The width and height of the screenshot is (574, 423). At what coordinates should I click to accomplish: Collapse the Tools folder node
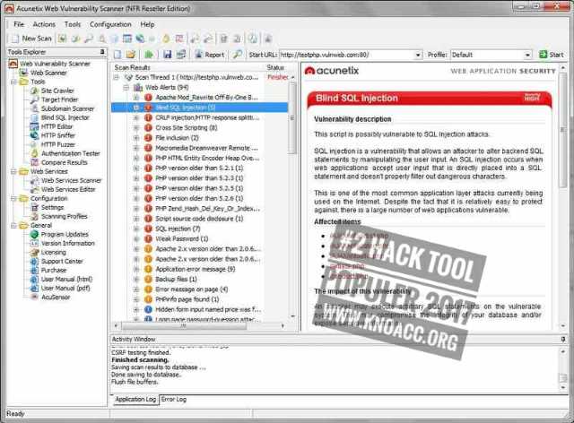[x=14, y=82]
